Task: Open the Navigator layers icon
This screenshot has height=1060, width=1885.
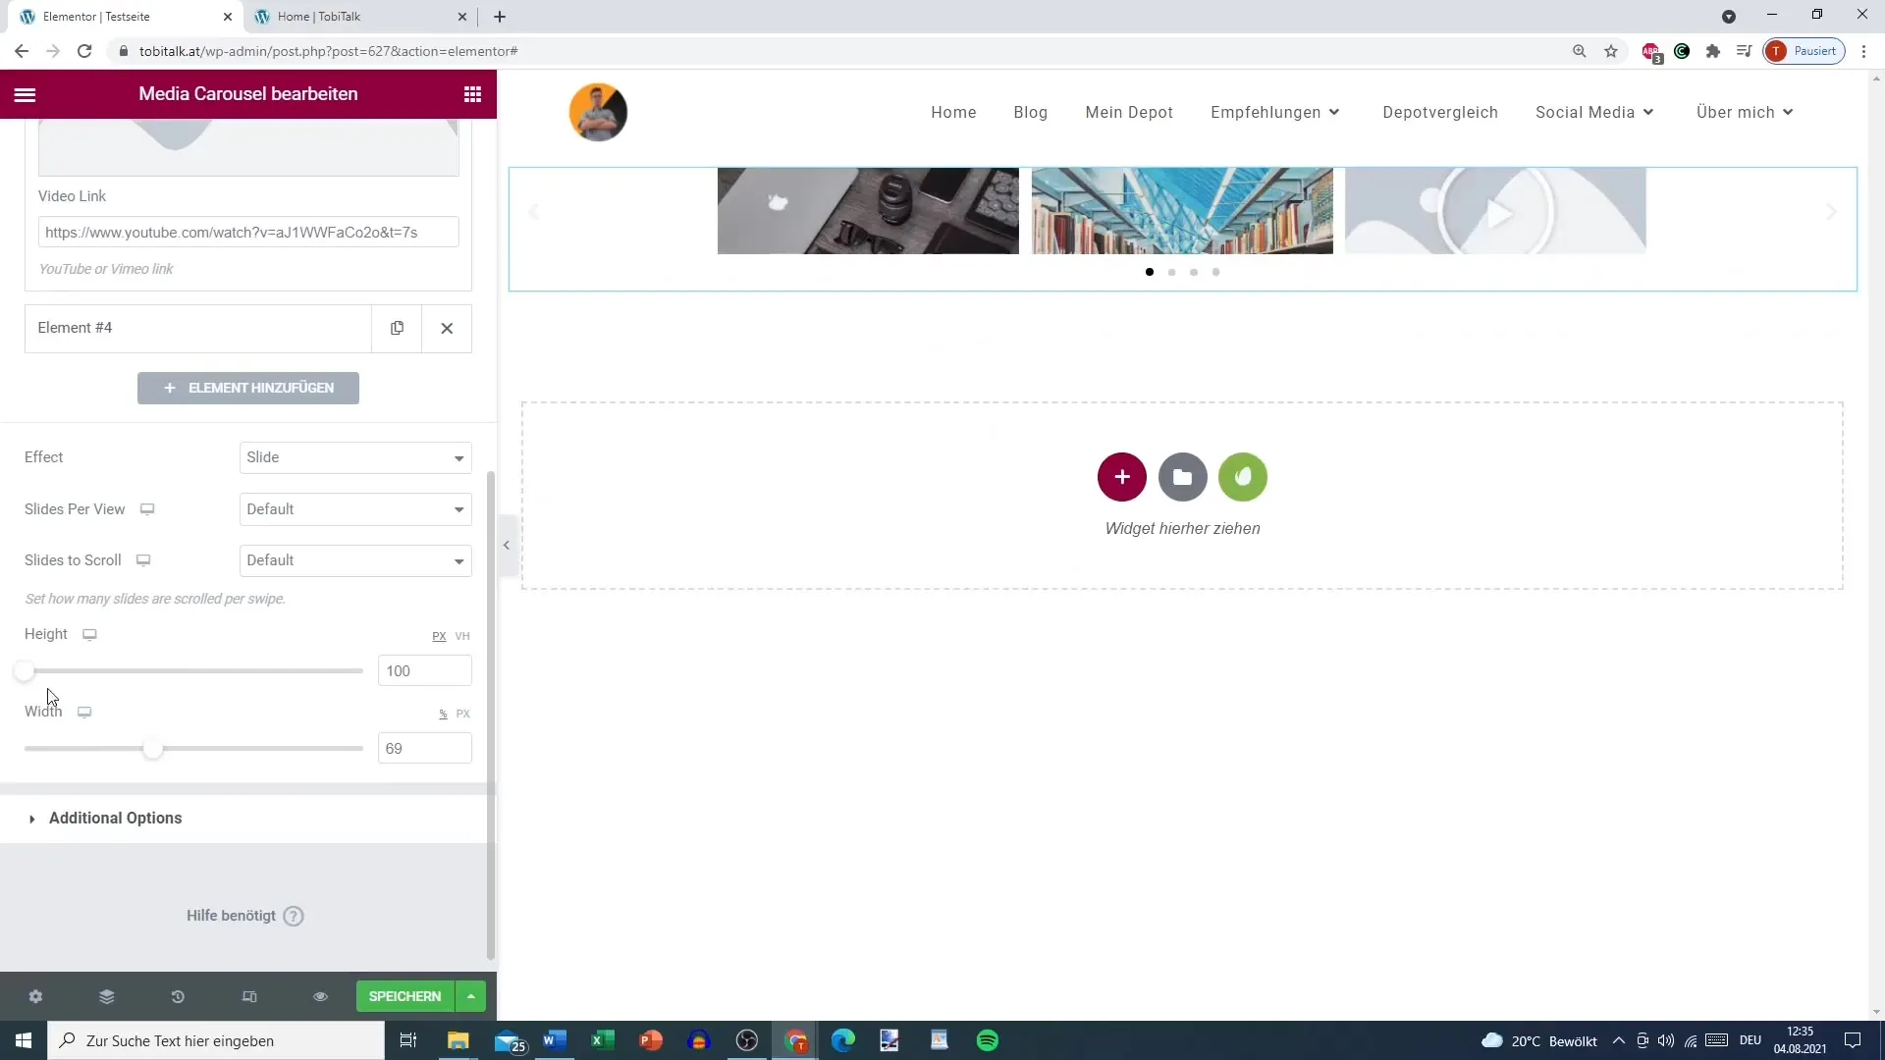Action: coord(107,996)
